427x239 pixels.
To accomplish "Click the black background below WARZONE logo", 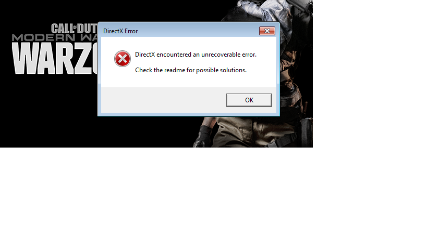I will coord(49,111).
